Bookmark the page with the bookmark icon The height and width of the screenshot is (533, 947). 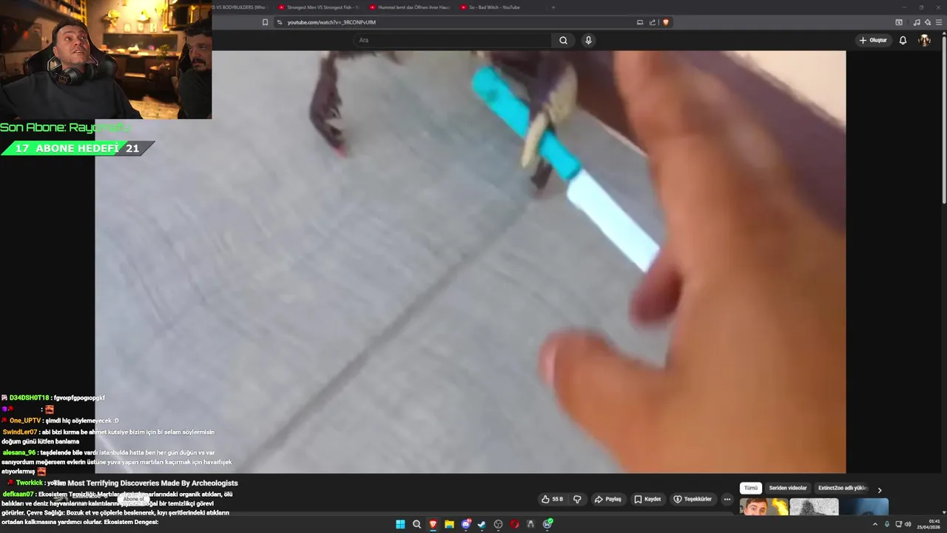(265, 22)
